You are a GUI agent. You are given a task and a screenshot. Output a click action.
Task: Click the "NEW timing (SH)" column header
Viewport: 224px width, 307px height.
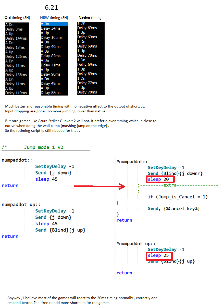[54, 18]
